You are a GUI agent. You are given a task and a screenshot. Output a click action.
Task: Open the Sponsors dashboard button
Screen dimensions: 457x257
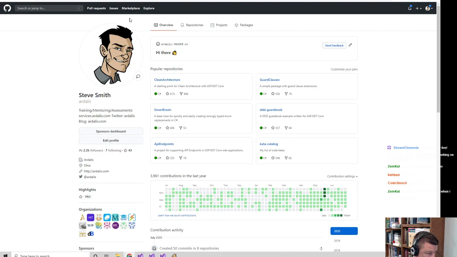[111, 131]
